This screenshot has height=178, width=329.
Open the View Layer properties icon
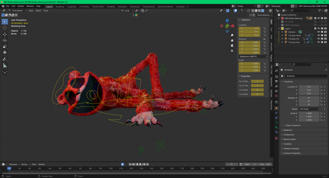click(x=276, y=86)
